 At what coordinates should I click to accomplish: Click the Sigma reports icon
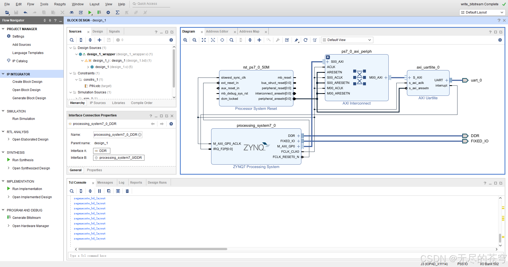coord(117,12)
